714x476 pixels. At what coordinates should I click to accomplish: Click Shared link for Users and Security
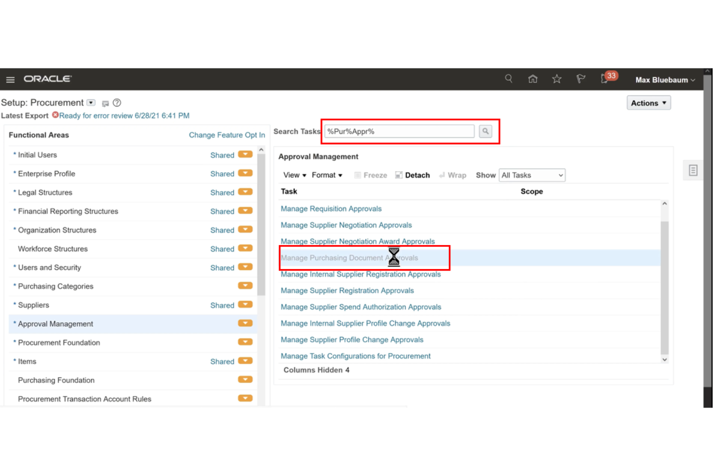222,268
